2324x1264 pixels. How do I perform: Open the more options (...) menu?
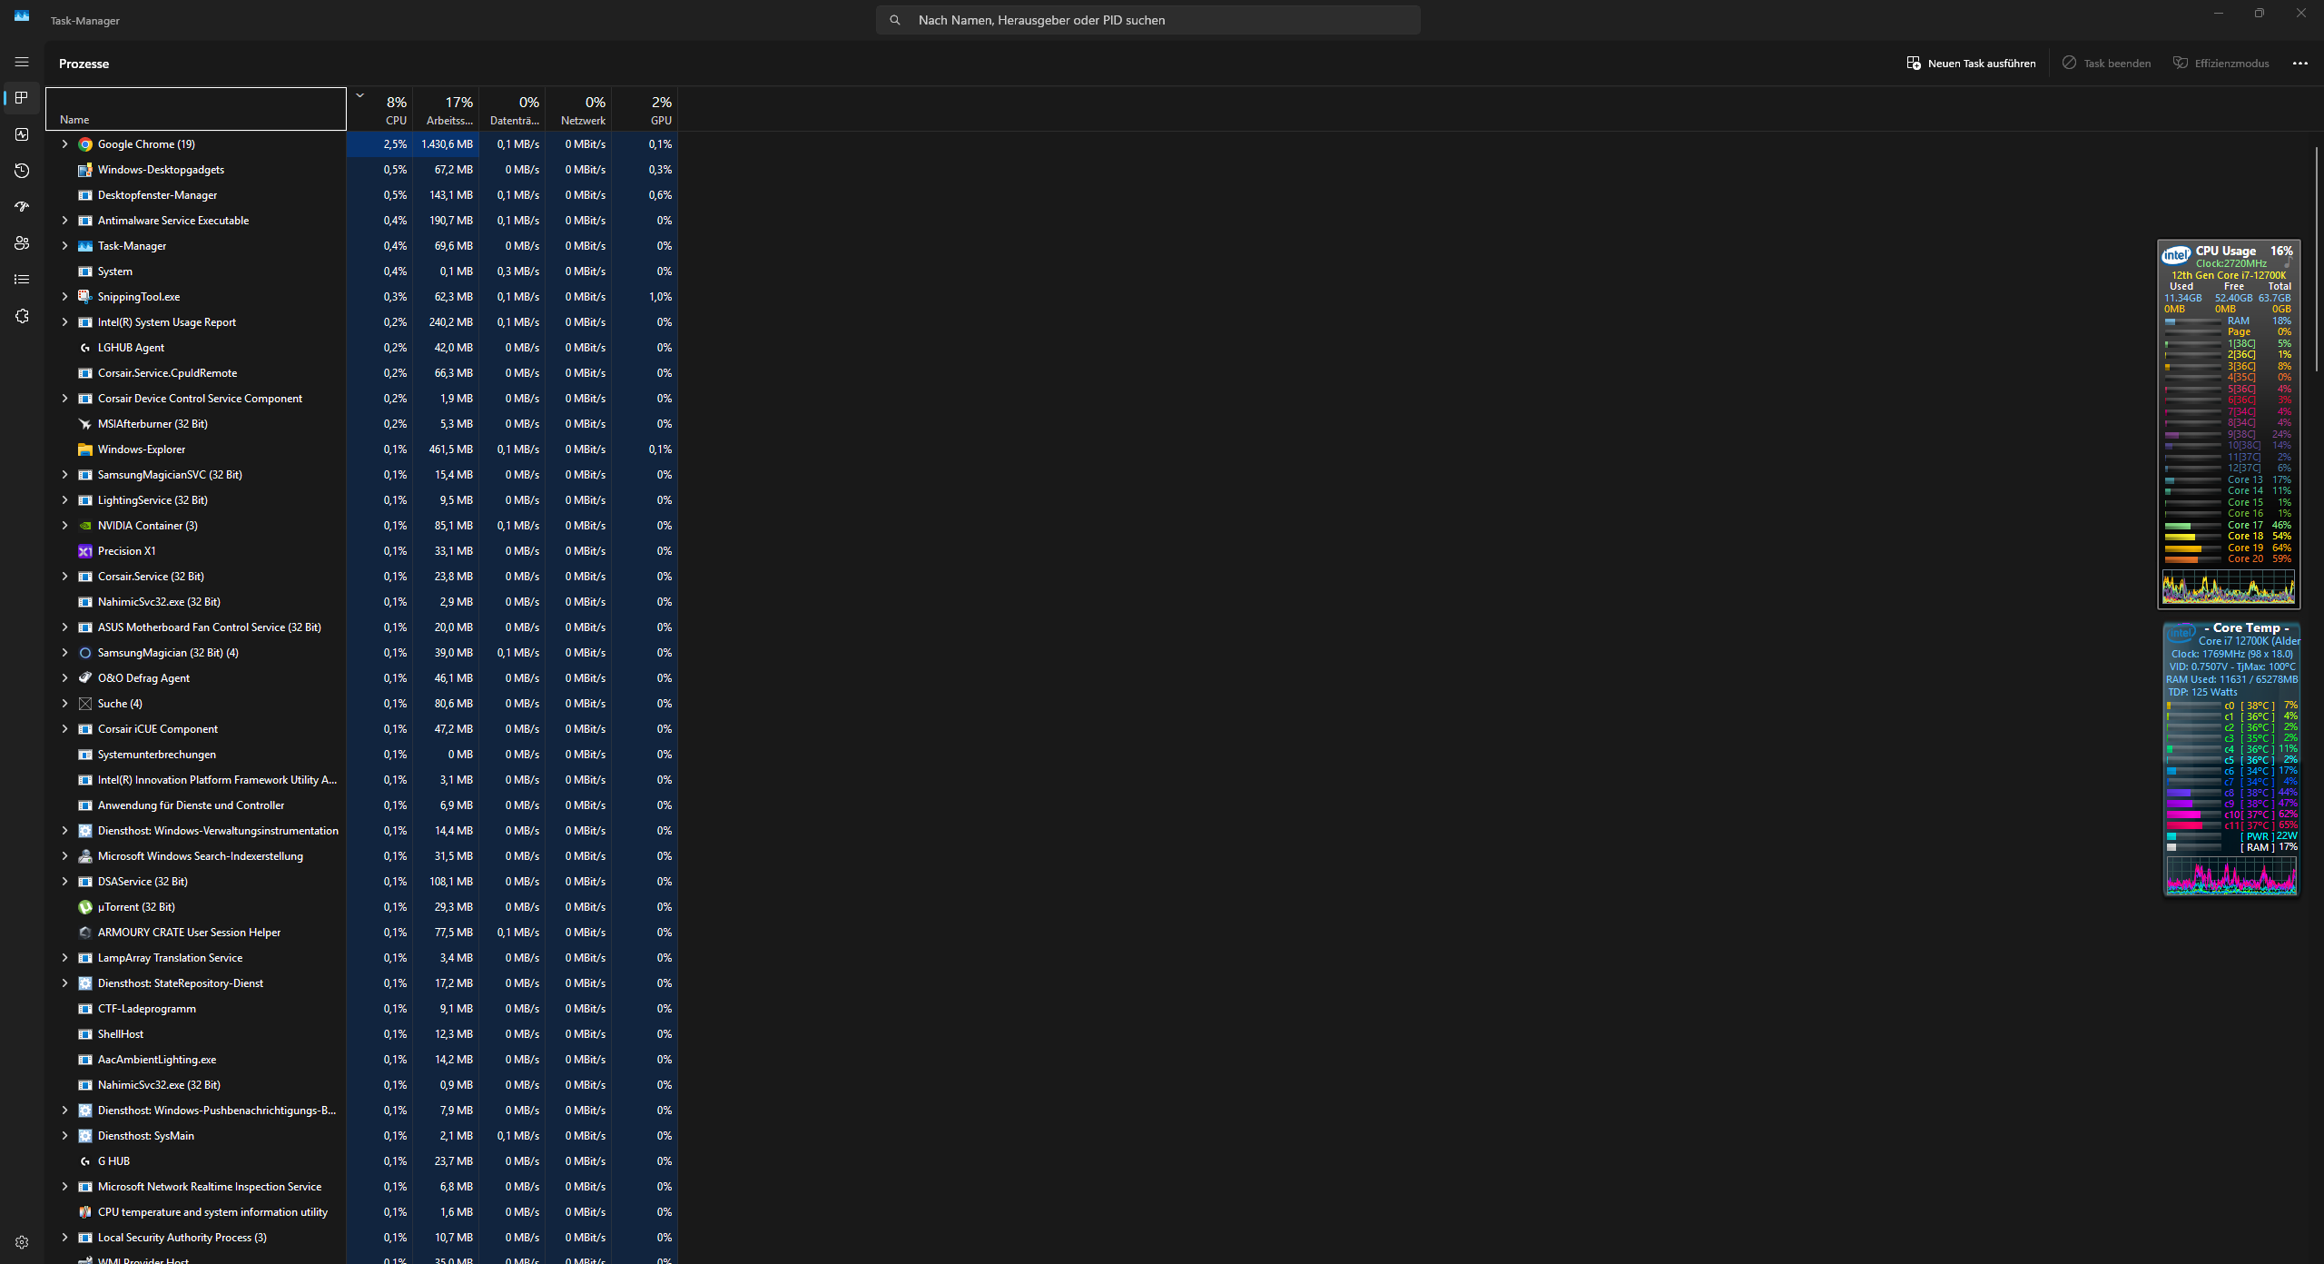(x=2299, y=63)
